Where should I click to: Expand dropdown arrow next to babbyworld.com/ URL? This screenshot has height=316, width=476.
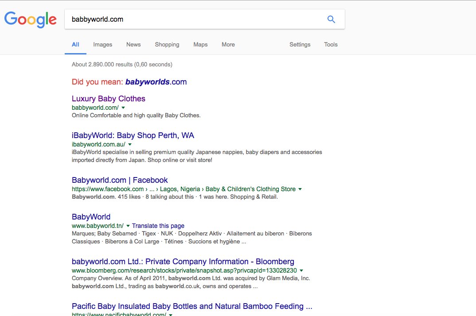pyautogui.click(x=123, y=108)
